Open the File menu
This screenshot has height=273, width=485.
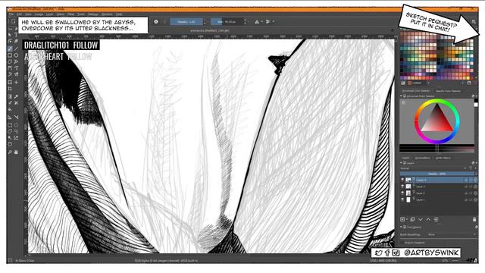pos(11,14)
